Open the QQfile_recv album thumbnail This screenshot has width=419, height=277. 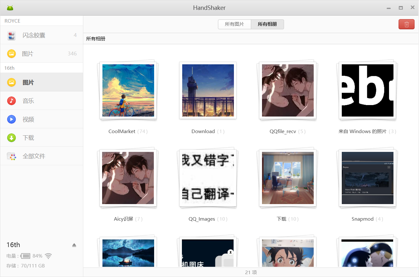pyautogui.click(x=288, y=90)
